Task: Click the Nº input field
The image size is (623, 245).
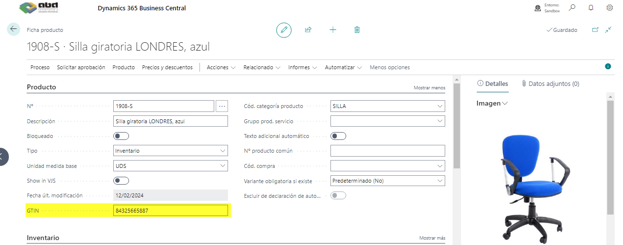Action: (164, 106)
